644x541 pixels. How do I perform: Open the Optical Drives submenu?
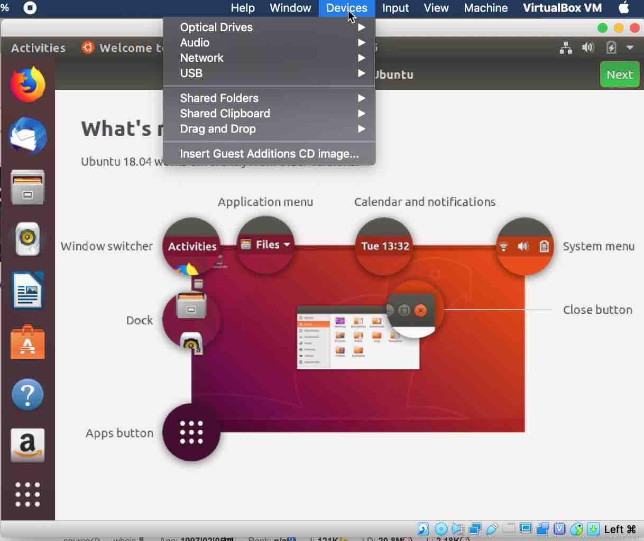click(x=269, y=27)
